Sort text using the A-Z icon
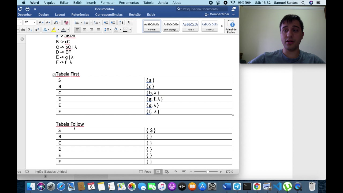The height and width of the screenshot is (193, 343). [121, 23]
